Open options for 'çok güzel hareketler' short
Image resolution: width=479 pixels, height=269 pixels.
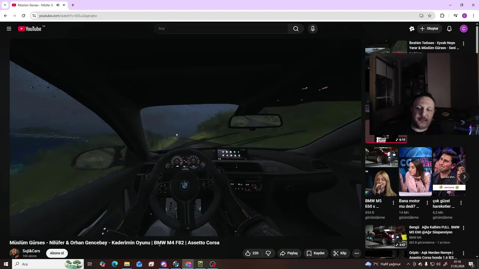pyautogui.click(x=461, y=203)
